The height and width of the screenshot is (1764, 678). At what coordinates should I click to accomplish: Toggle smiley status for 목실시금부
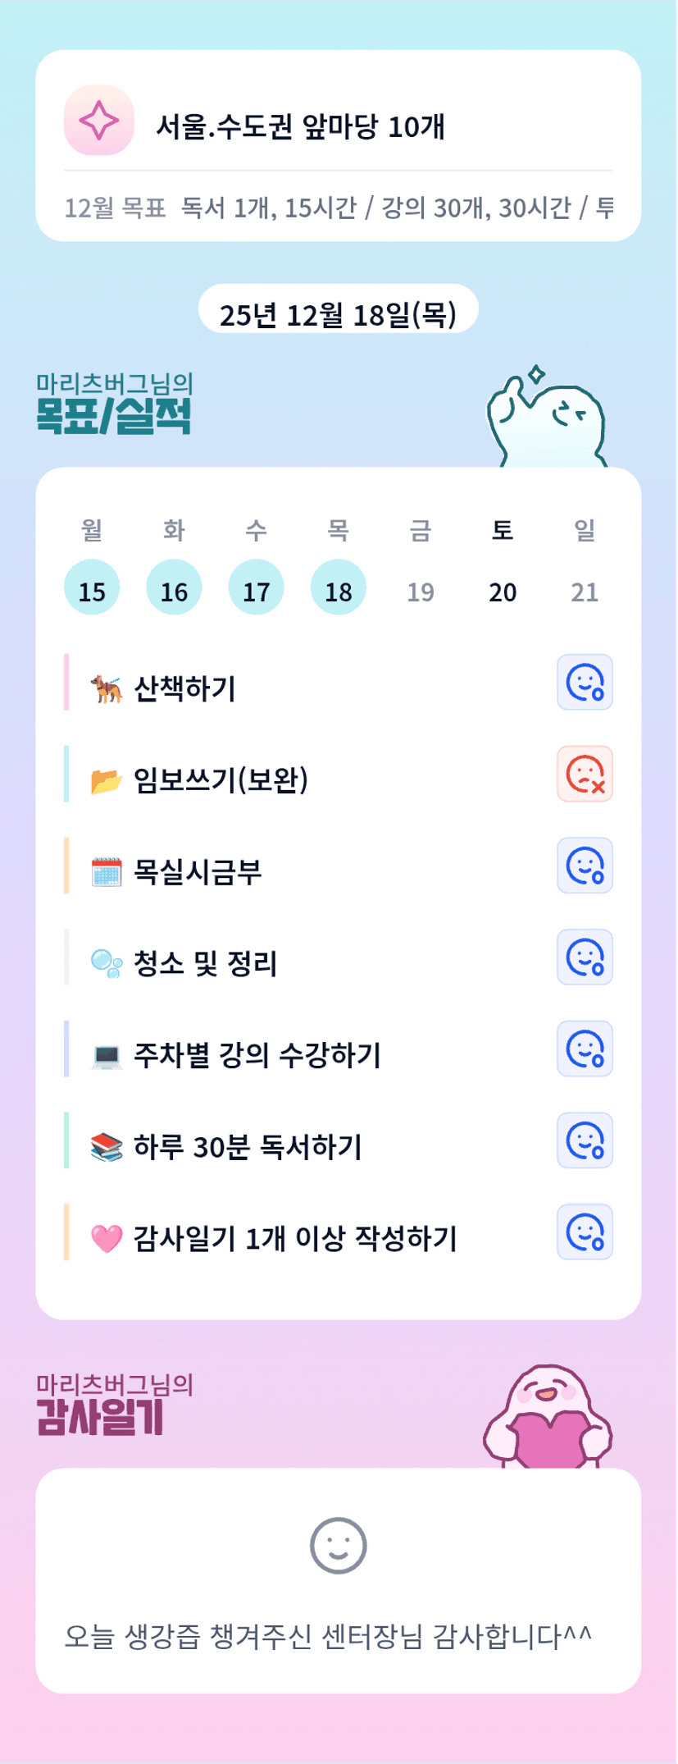pyautogui.click(x=585, y=866)
